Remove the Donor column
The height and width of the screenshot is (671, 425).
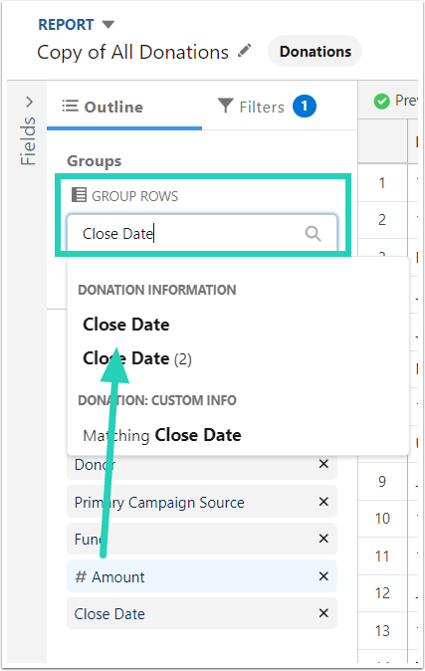click(x=323, y=464)
